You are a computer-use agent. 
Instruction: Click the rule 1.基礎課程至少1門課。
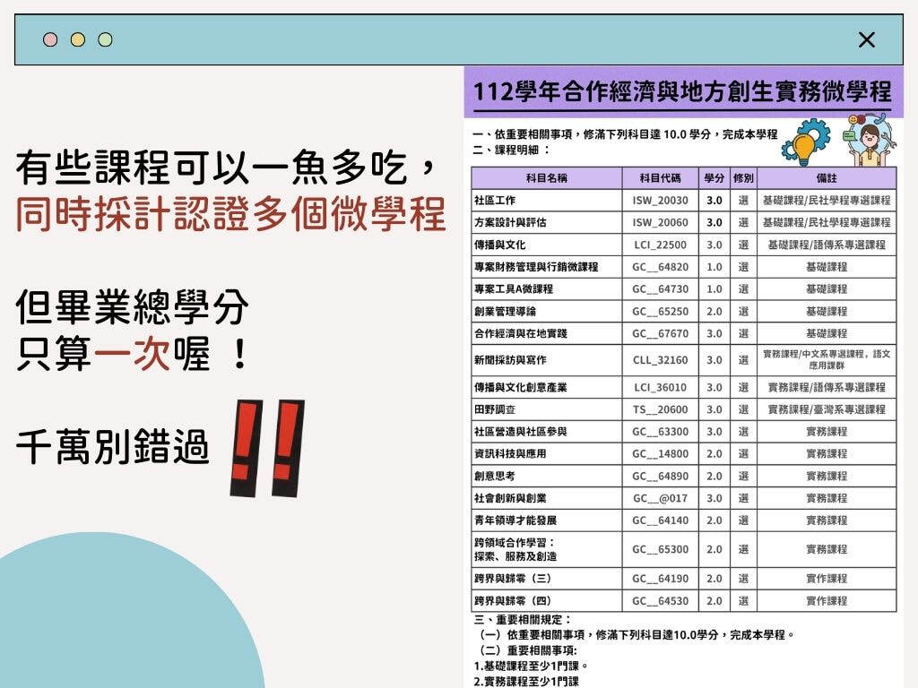(531, 666)
